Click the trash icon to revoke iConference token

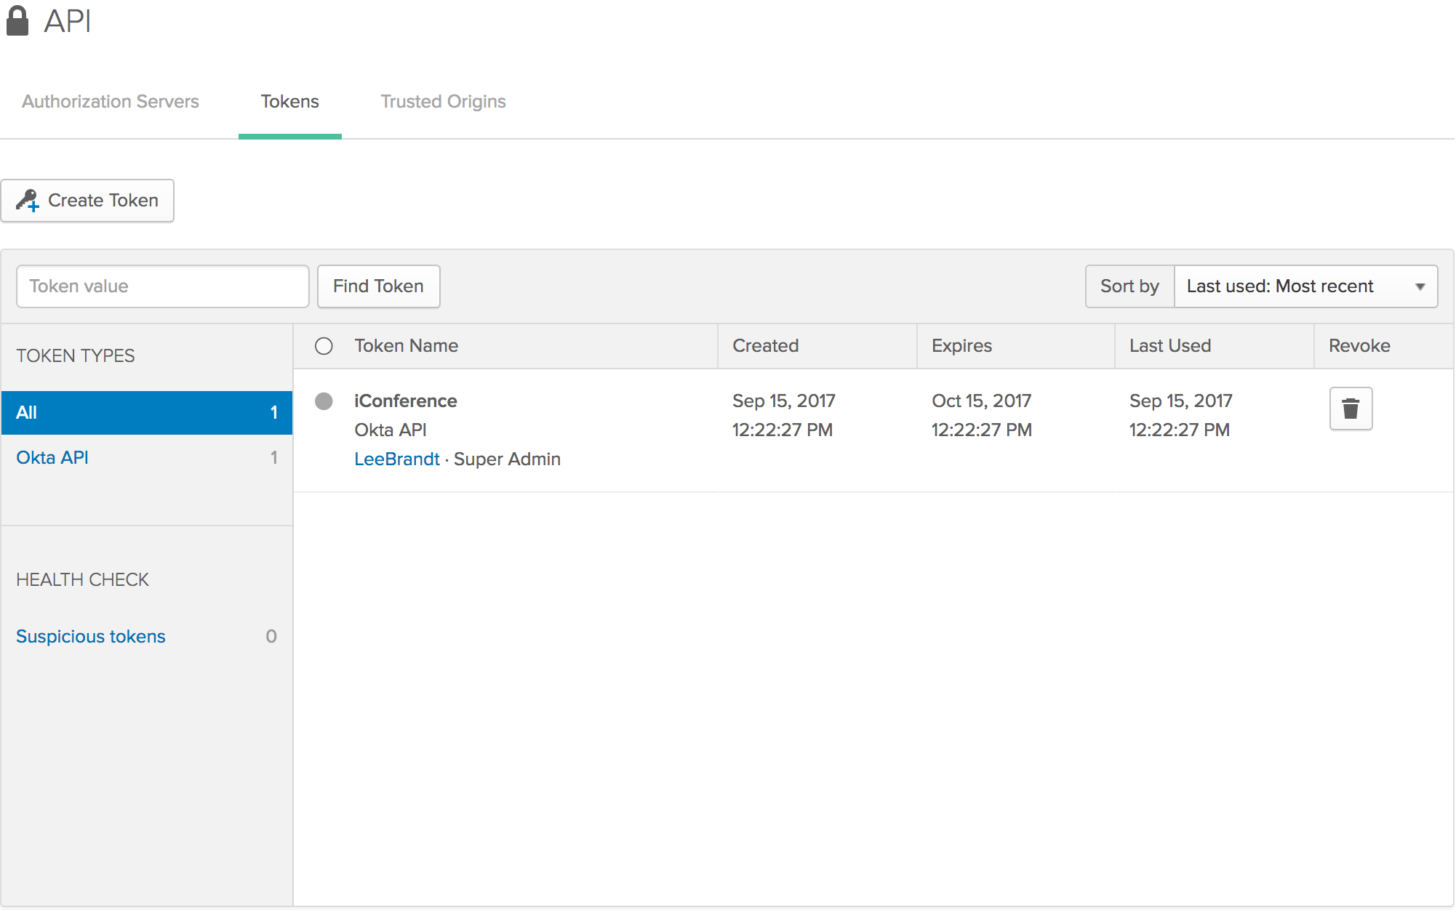click(x=1350, y=409)
